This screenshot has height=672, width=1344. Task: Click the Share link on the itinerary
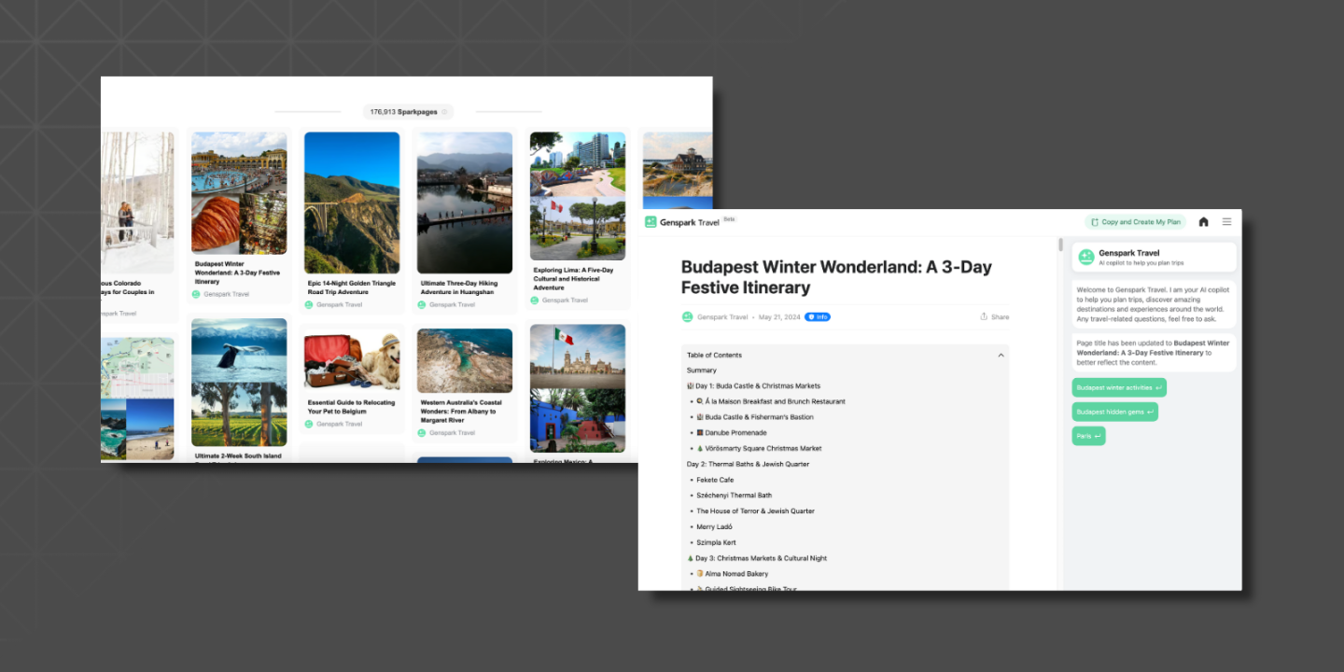995,317
